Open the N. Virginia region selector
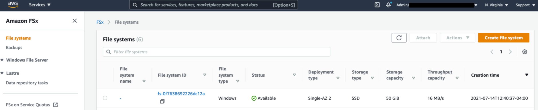Viewport: 538px width, 110px height. pos(496,5)
